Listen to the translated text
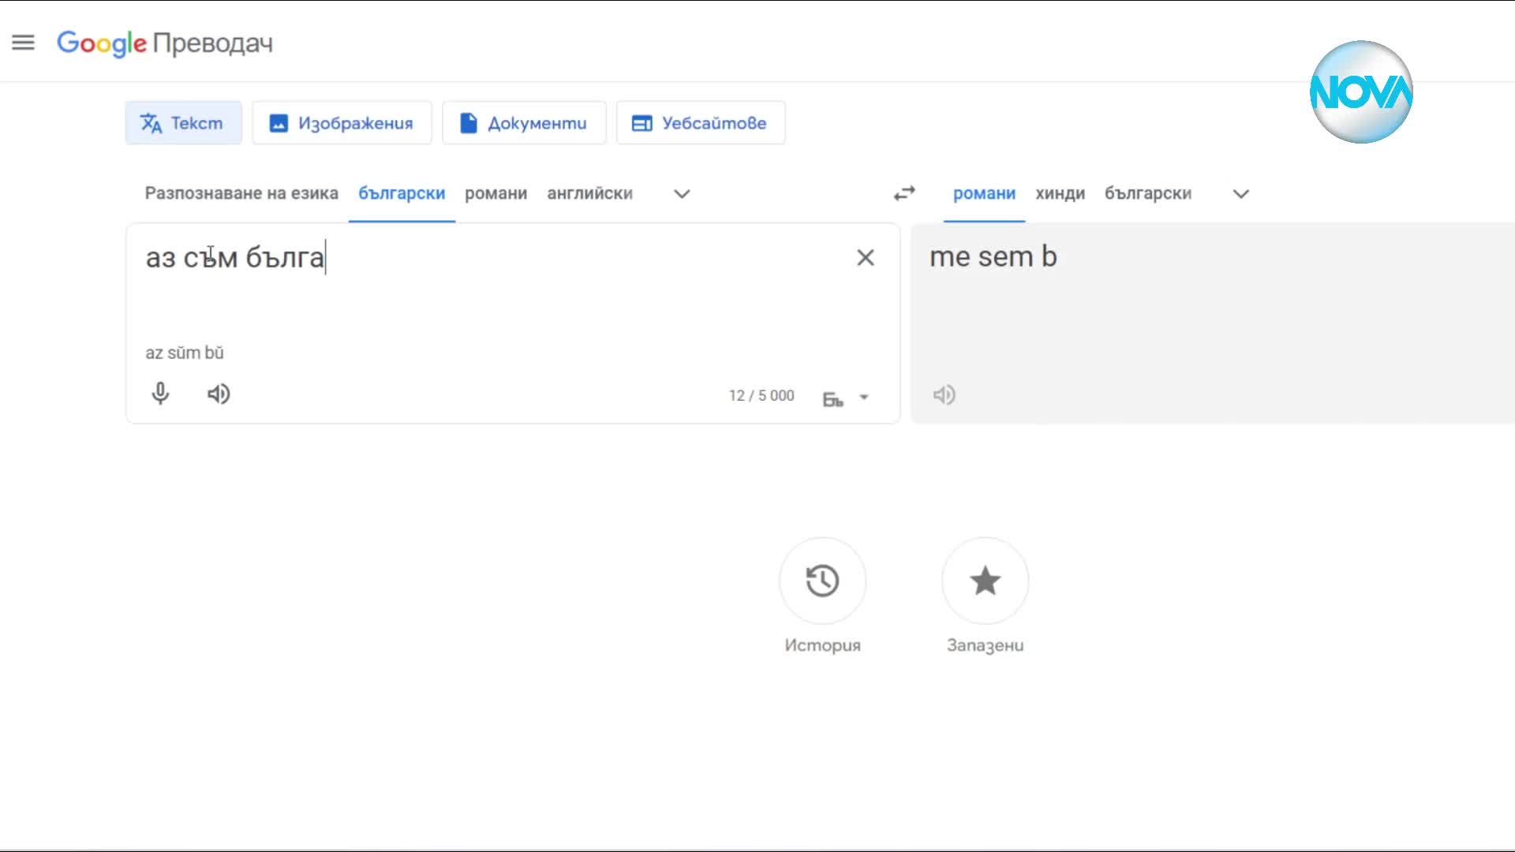 945,394
